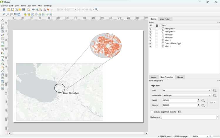Click the Export as PDF icon
The height and width of the screenshot is (138, 220).
(44, 10)
